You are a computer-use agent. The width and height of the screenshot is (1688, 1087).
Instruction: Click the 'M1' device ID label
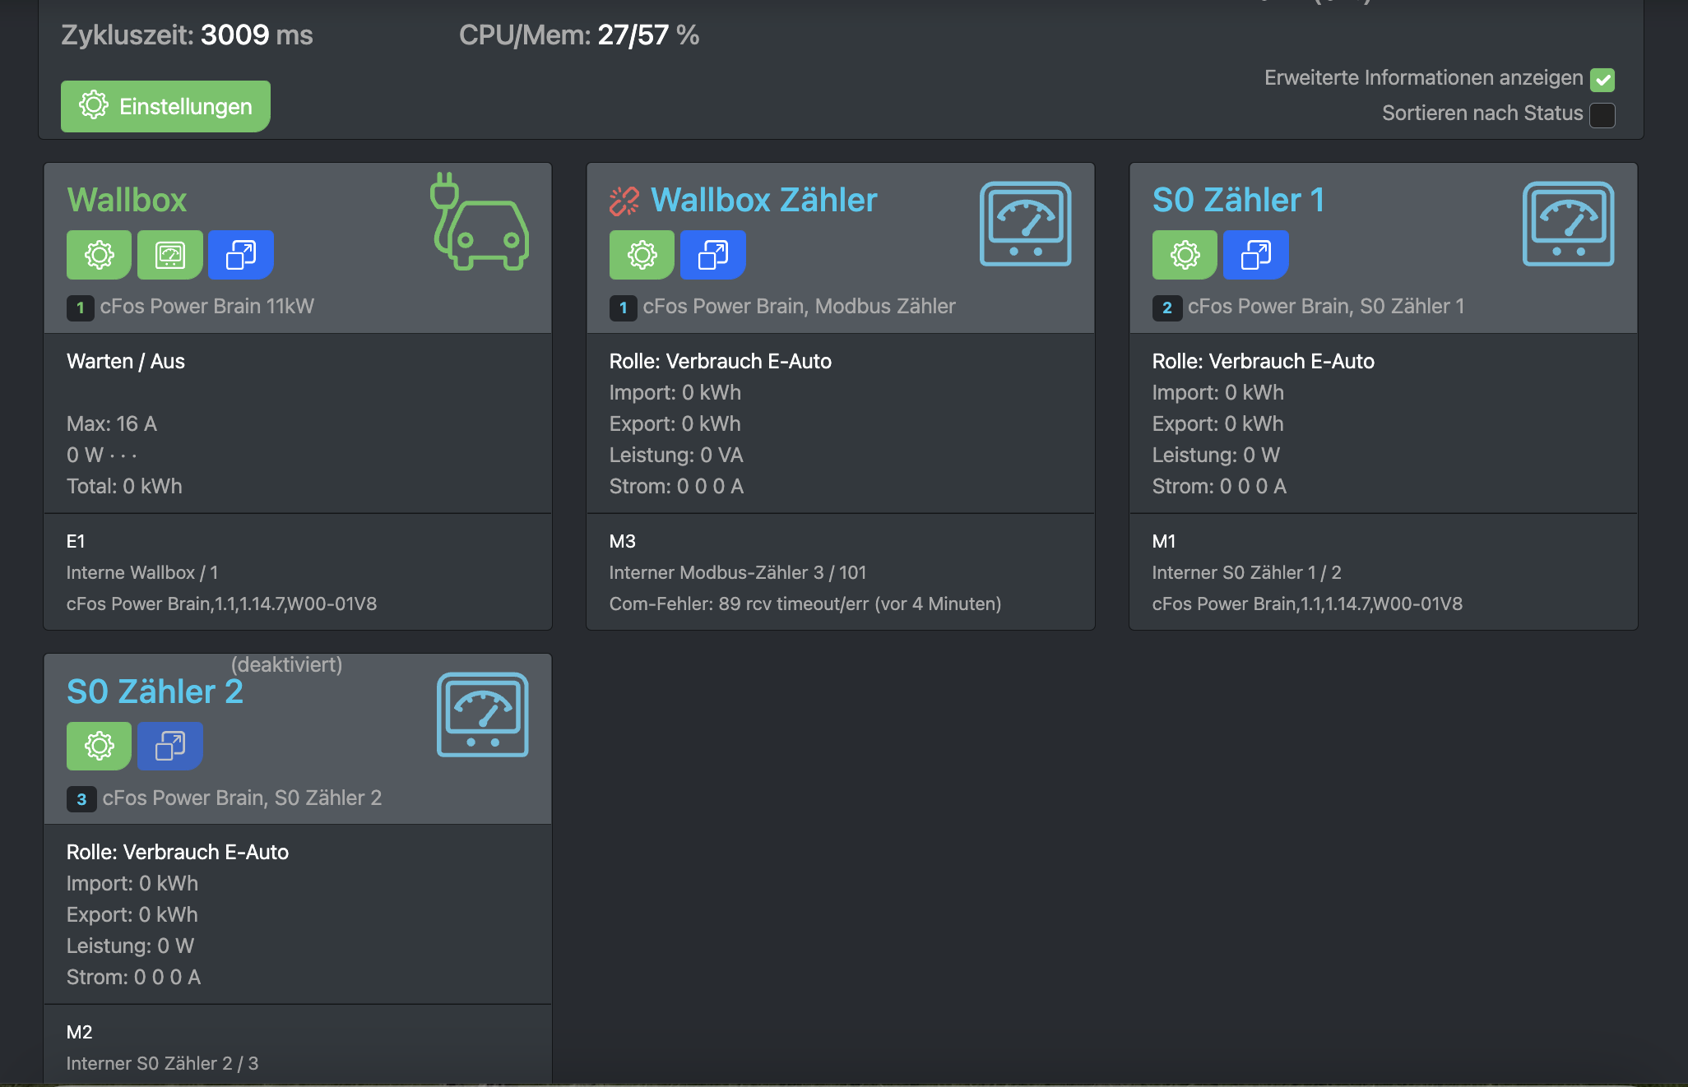click(1164, 541)
